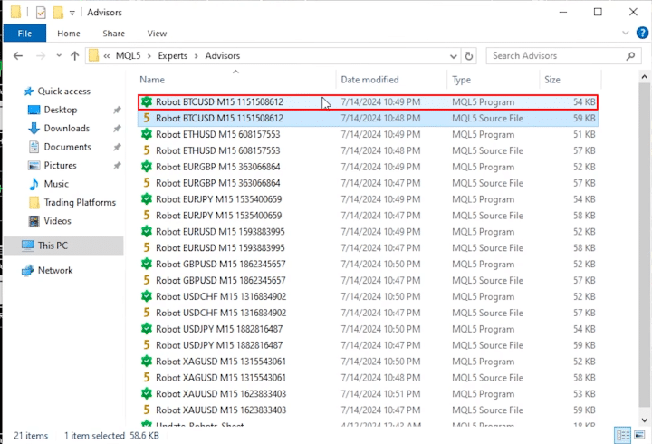The image size is (652, 444).
Task: Select the ETHUSD MQL5 Source File icon
Action: tap(147, 150)
